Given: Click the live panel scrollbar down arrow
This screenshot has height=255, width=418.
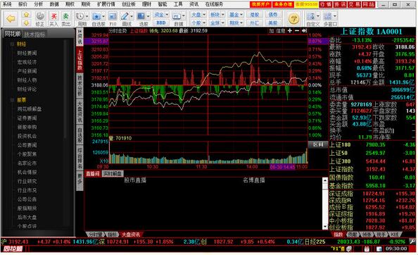Looking at the screenshot, I should [325, 227].
